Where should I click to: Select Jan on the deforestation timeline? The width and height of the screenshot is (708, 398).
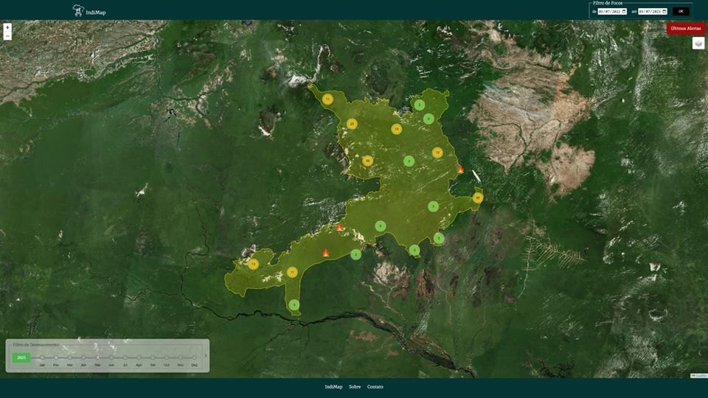[x=42, y=357]
